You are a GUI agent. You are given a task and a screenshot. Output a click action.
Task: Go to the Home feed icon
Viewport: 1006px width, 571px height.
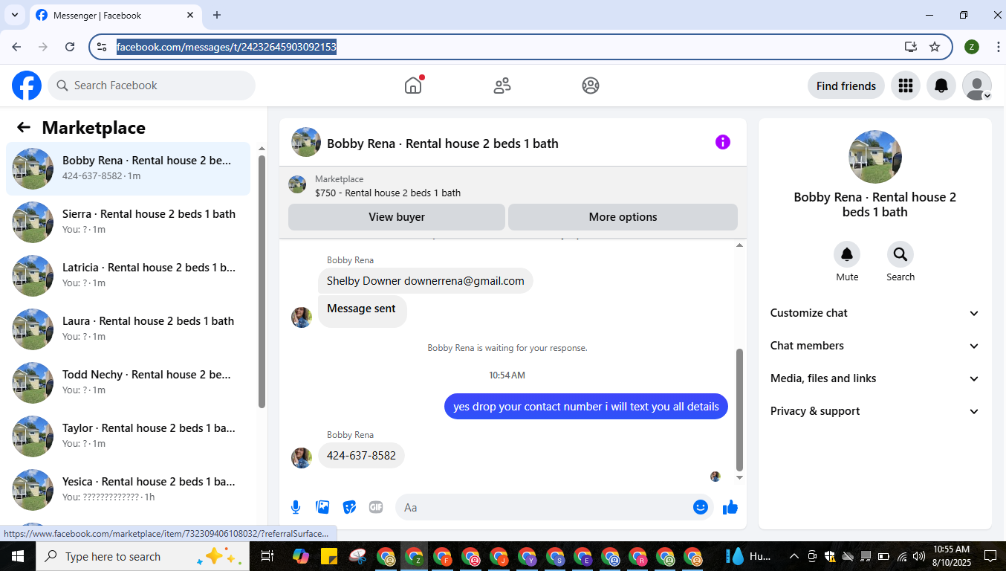[x=413, y=86]
